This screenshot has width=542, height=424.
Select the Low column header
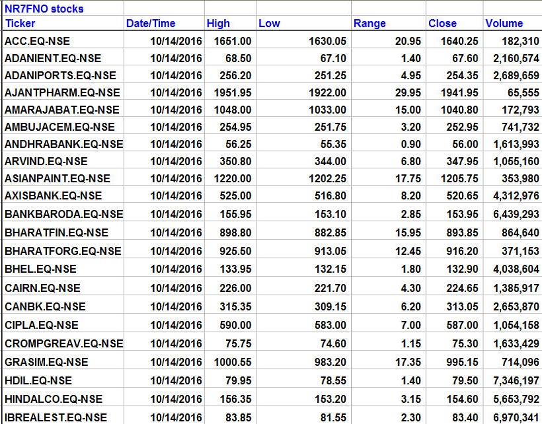tap(269, 24)
